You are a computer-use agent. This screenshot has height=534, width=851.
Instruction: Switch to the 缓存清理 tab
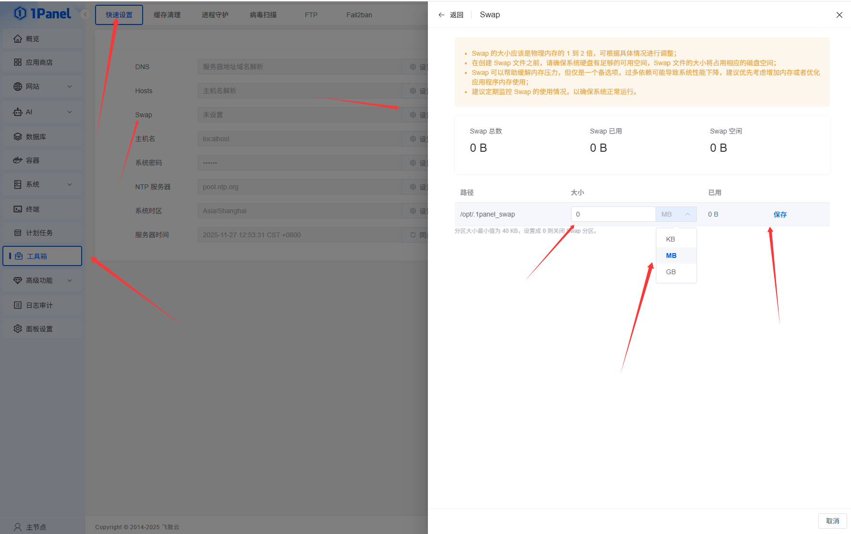(x=167, y=15)
